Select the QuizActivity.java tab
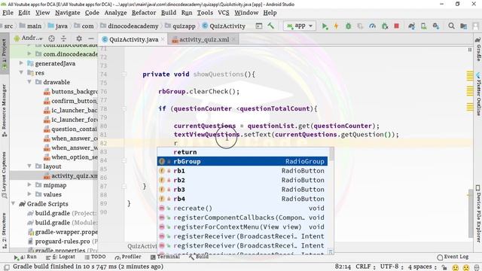This screenshot has height=271, width=482. (x=133, y=40)
